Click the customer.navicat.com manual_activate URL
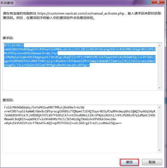The height and width of the screenshot is (168, 167). [81, 13]
